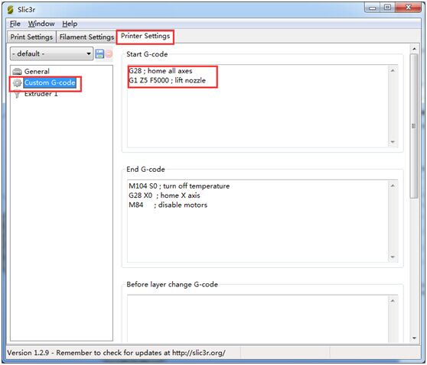
Task: Click the main panel scrollbar down arrow
Action: (x=414, y=338)
